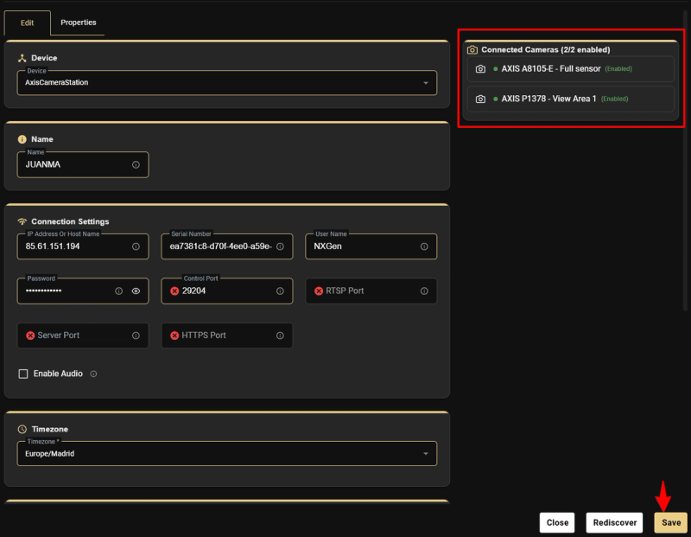
Task: Click the info icon beside Enable Audio
Action: pos(93,374)
